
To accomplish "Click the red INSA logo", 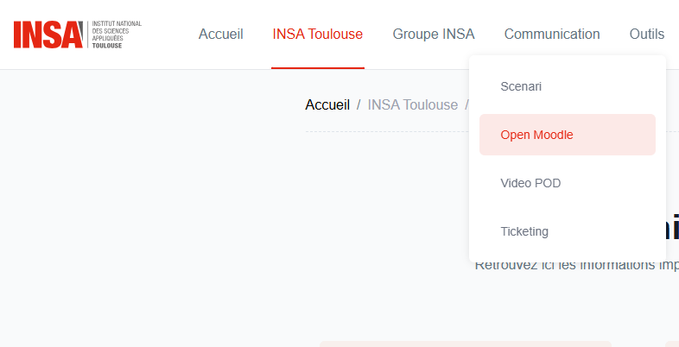I will 48,34.
